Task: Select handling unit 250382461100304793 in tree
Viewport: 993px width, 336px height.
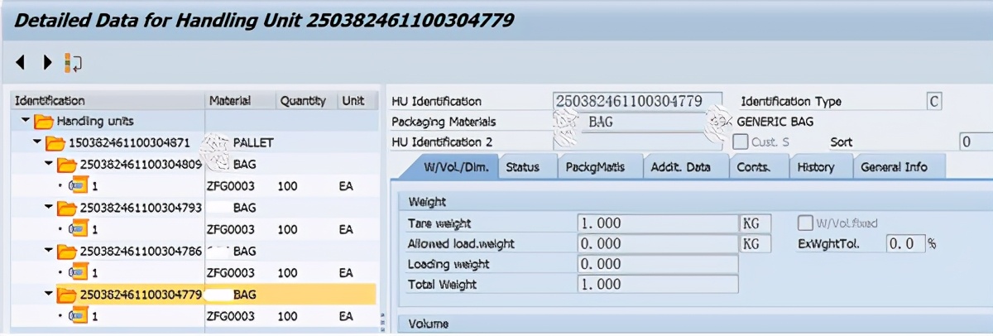Action: tap(140, 208)
